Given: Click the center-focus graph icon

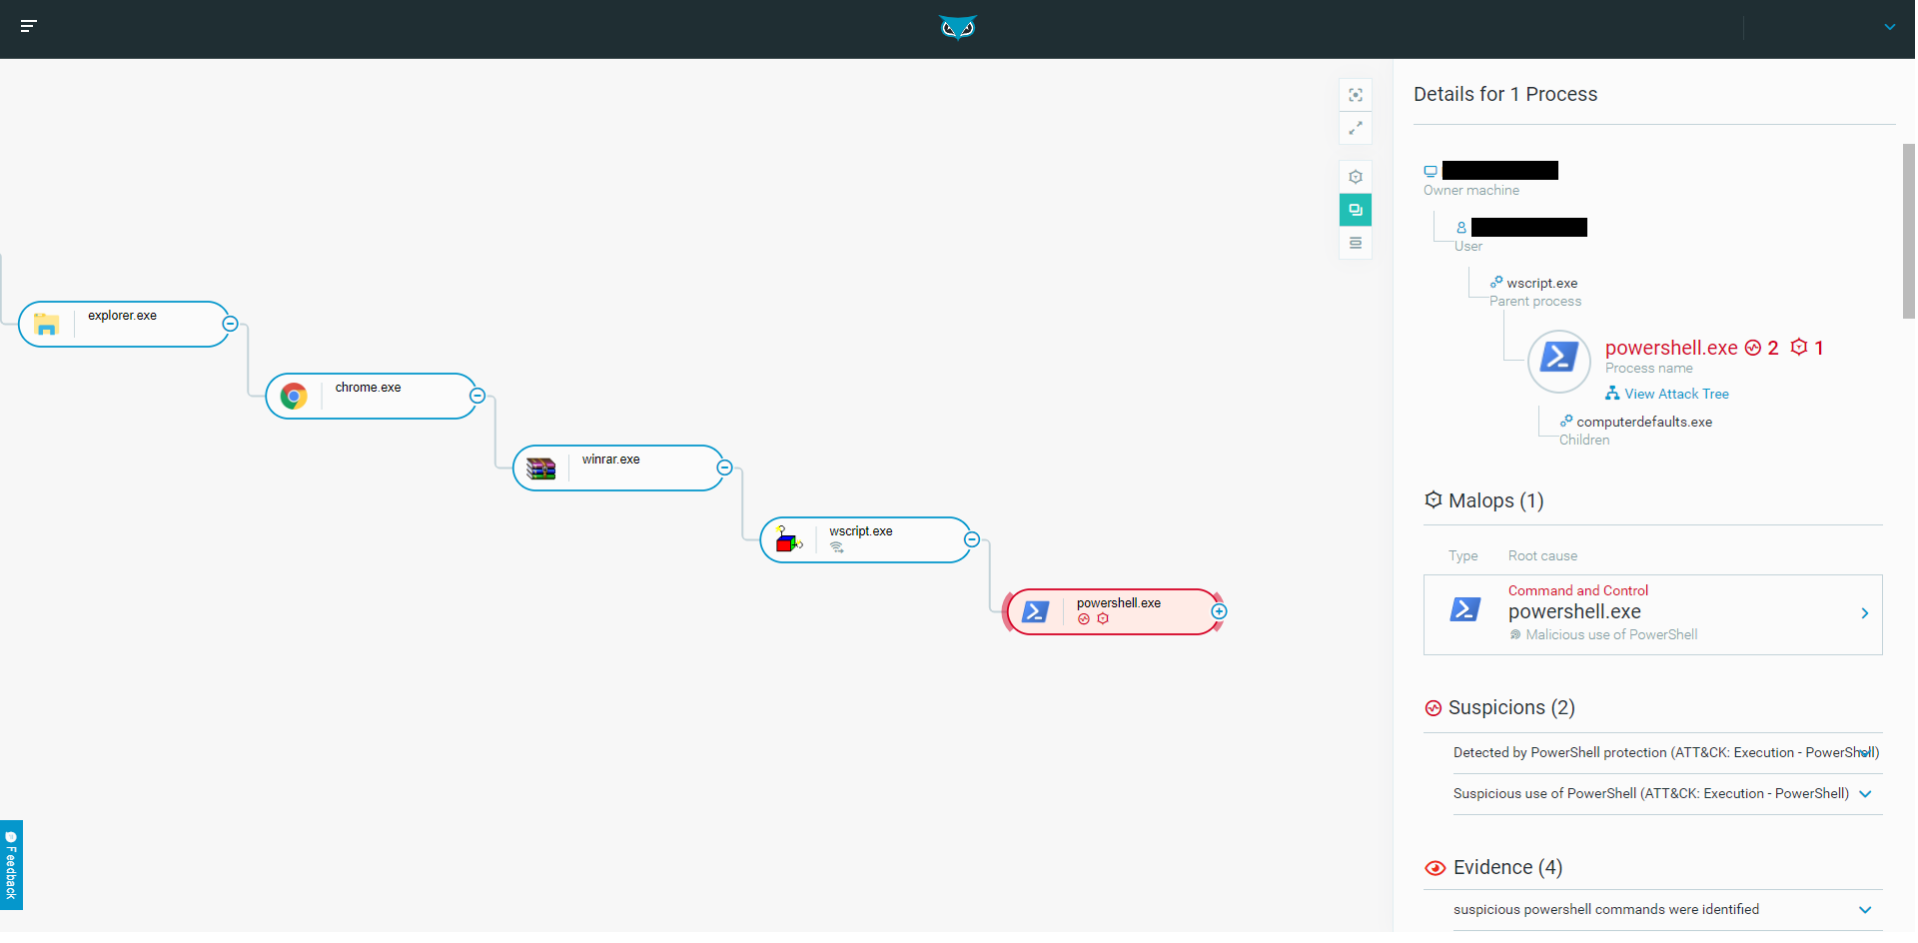Looking at the screenshot, I should coord(1355,95).
